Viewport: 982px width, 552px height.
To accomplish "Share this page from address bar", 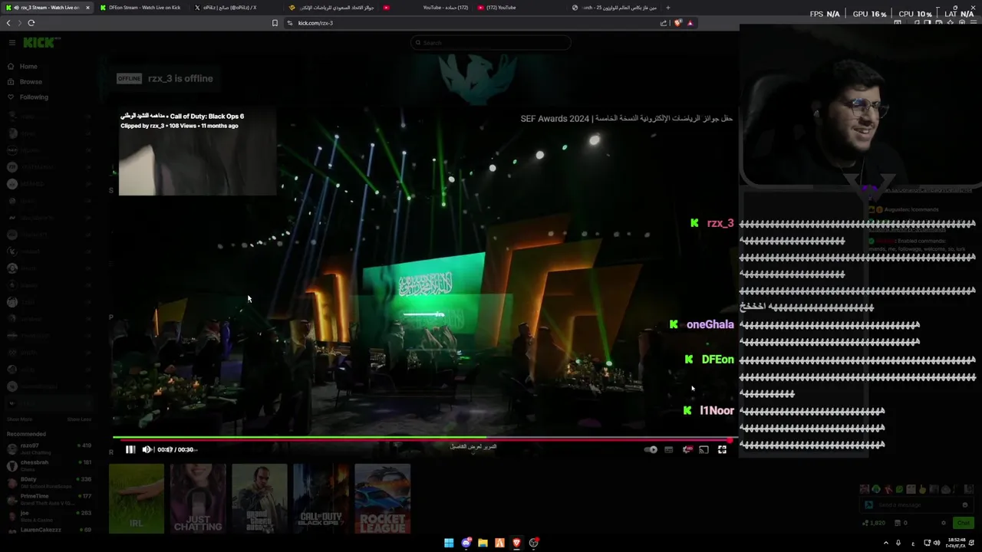I will (664, 23).
